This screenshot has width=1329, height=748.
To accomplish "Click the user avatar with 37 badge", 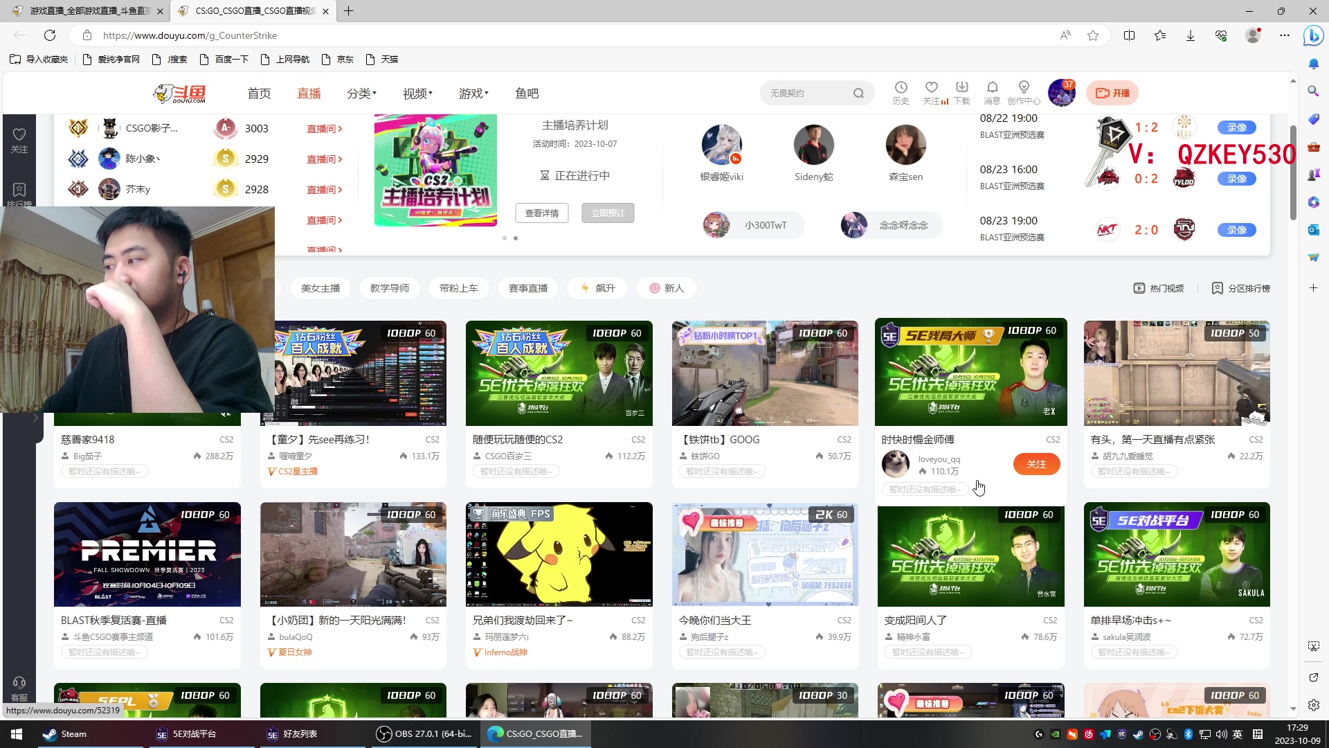I will pyautogui.click(x=1061, y=93).
